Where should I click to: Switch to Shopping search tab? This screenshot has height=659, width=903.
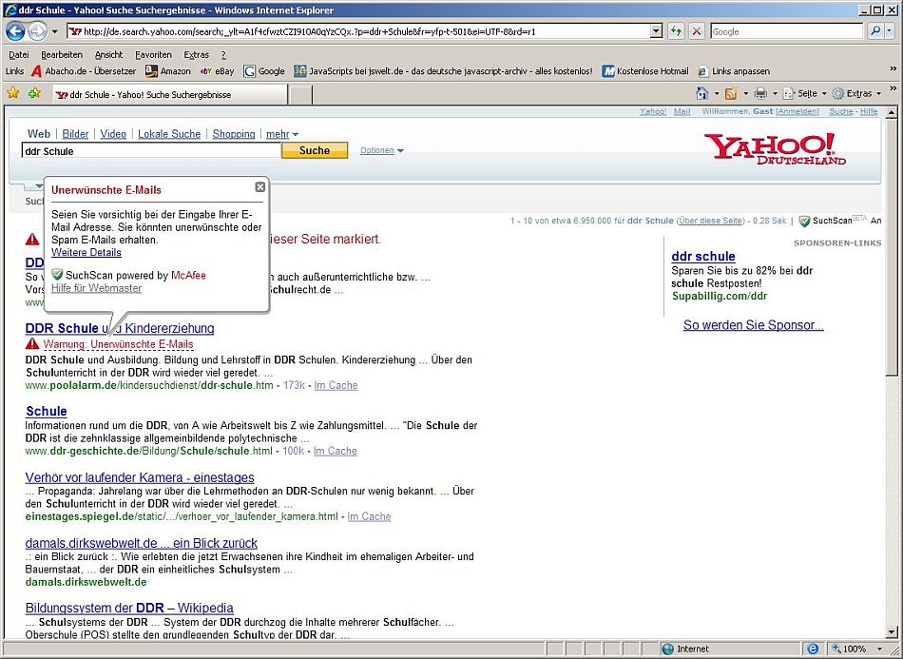pyautogui.click(x=234, y=134)
